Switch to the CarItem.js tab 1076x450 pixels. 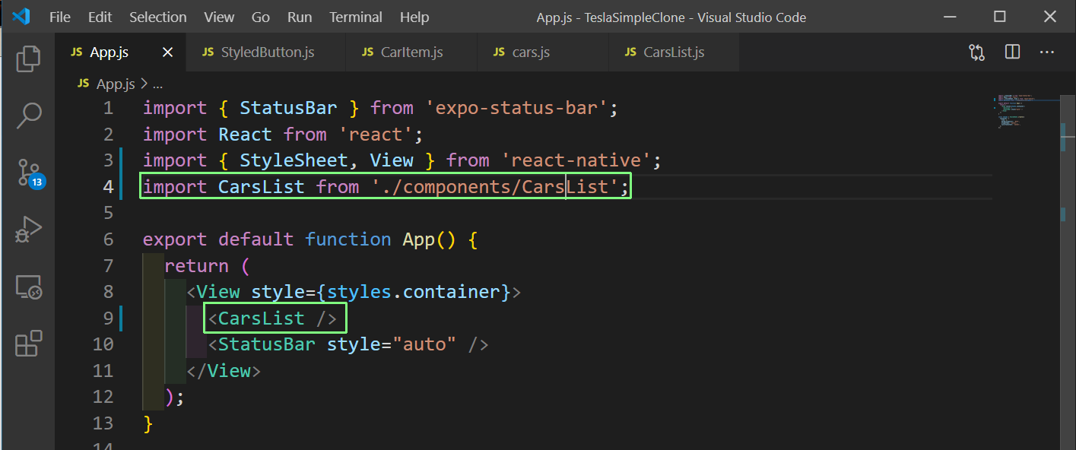coord(411,52)
